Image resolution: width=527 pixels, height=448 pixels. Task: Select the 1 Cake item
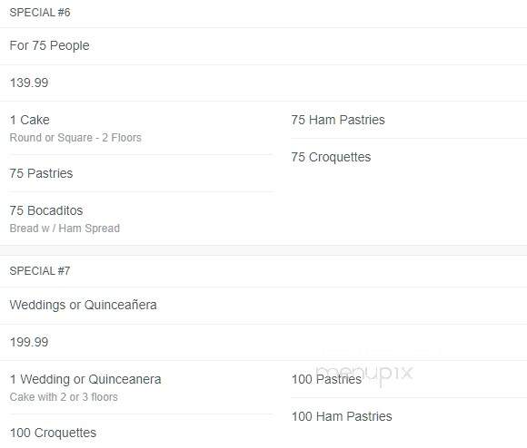pos(30,120)
